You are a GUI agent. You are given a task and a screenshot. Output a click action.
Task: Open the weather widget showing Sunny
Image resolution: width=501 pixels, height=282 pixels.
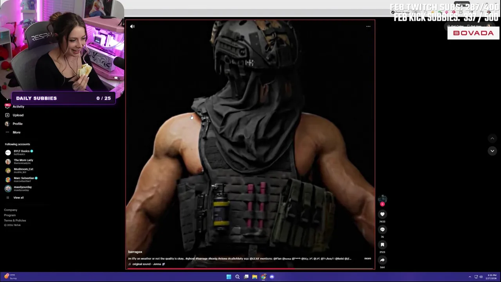(10, 277)
